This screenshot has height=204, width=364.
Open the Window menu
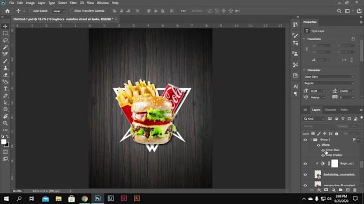pyautogui.click(x=103, y=3)
